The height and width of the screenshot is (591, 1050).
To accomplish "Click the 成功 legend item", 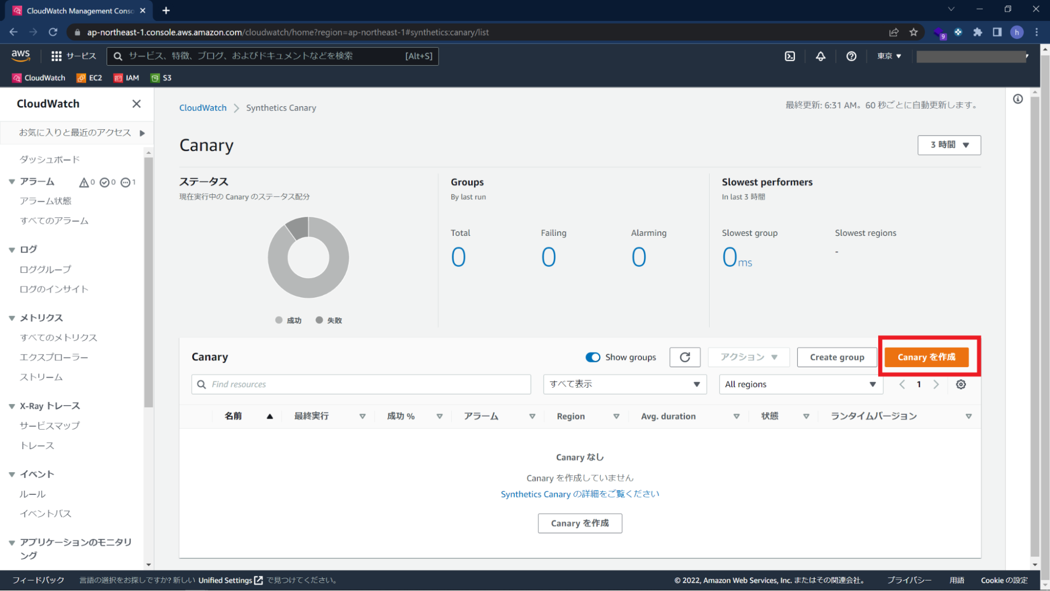I will click(288, 320).
